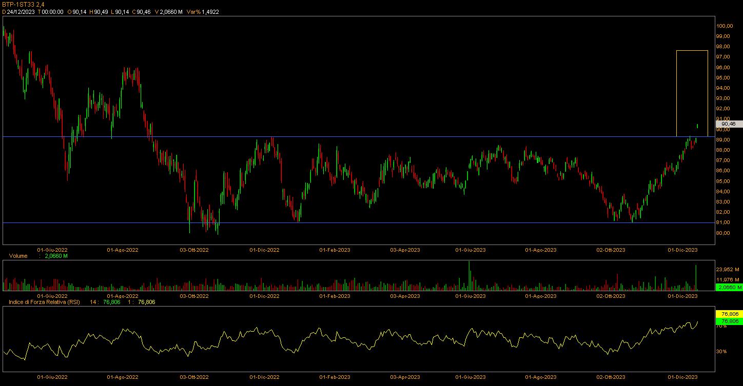Click 01-Giu-2022 date under price chart
Screen dimensions: 743x386
pos(52,250)
